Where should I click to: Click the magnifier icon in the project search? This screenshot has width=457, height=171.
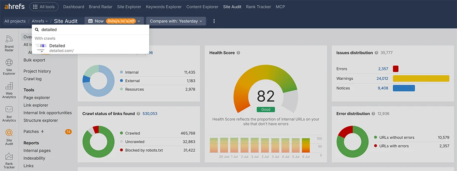[37, 30]
